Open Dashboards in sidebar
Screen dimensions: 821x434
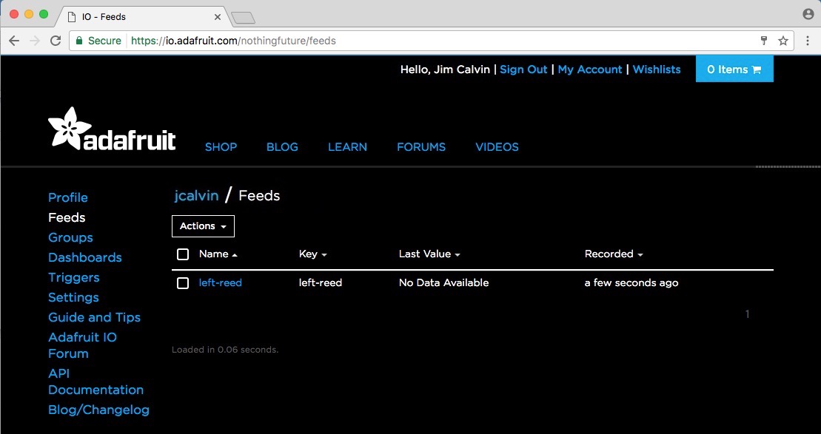[x=85, y=257]
